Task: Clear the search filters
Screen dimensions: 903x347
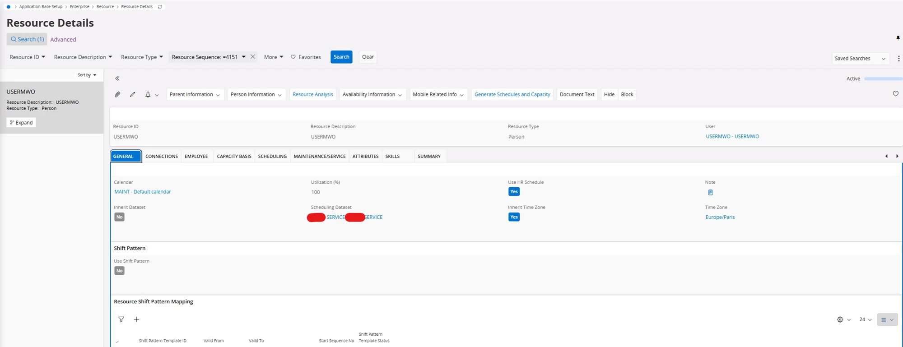Action: 368,57
